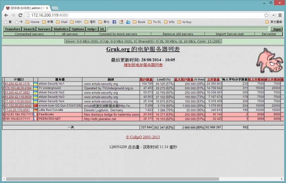Viewport: 286px width, 183px height.
Task: Open server link 91.200.42.119:9939
Action: click(x=18, y=97)
